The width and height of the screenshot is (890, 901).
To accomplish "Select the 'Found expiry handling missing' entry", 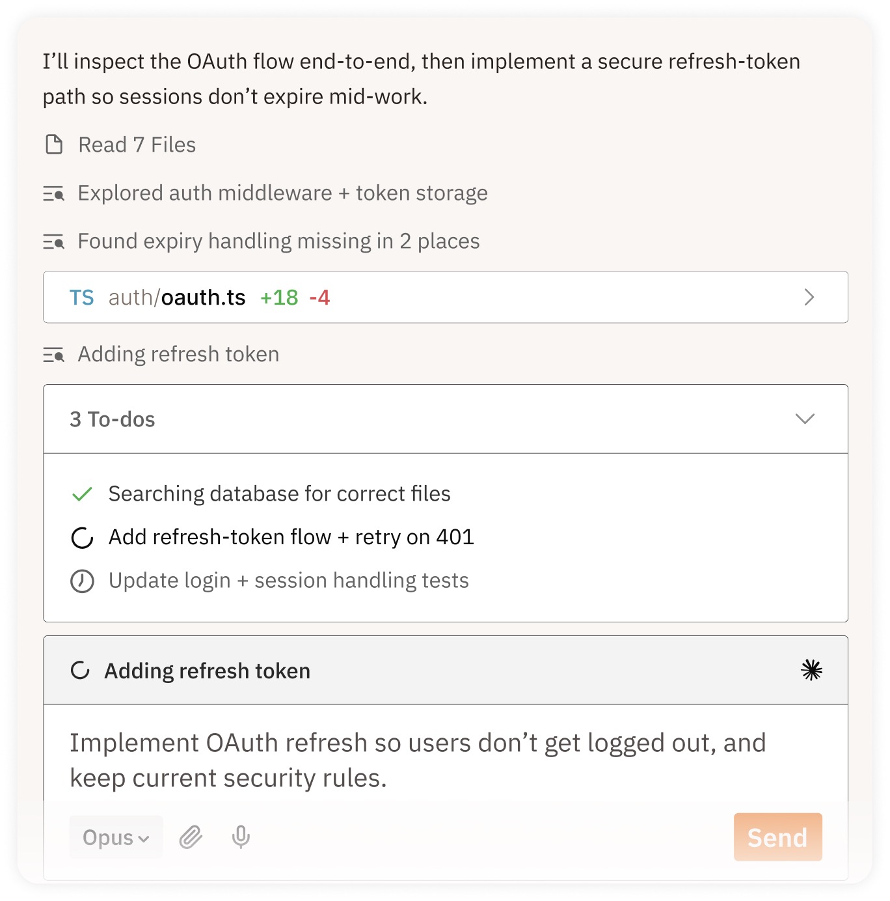I will 278,242.
